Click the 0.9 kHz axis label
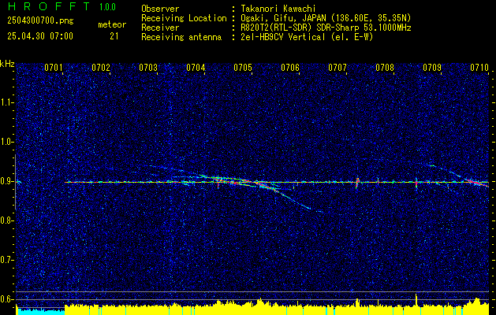The width and height of the screenshot is (496, 315). tap(7, 181)
